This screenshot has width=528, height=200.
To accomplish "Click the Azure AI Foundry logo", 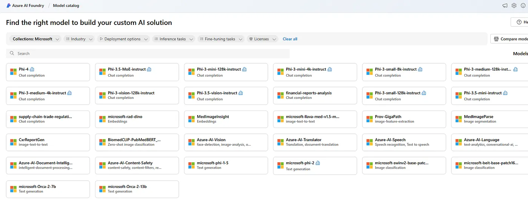I will click(x=9, y=6).
